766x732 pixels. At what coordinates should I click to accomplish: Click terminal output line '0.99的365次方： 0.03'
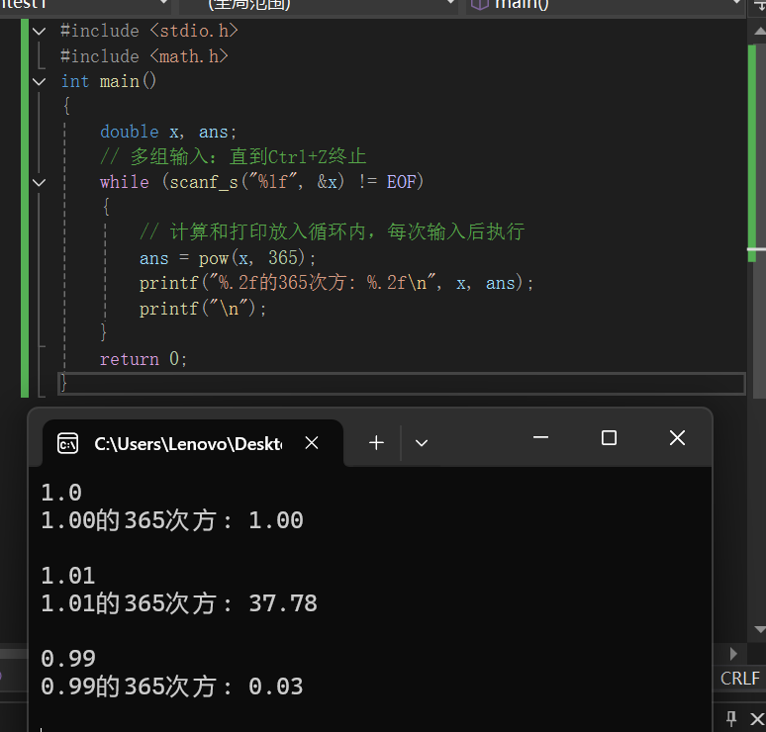tap(172, 686)
